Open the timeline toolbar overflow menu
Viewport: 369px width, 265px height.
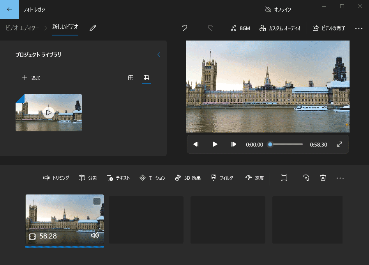(x=341, y=178)
